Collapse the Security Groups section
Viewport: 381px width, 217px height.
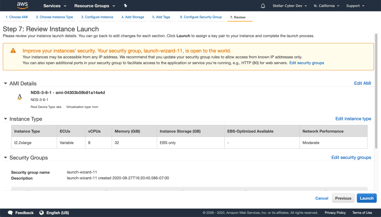click(x=5, y=157)
